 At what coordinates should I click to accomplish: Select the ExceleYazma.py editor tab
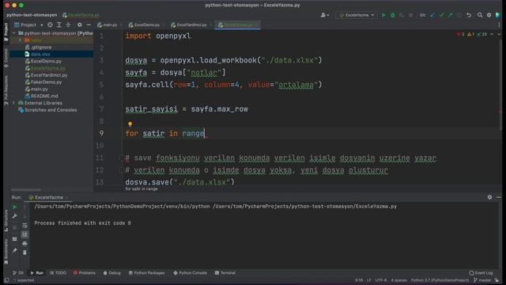pos(237,25)
